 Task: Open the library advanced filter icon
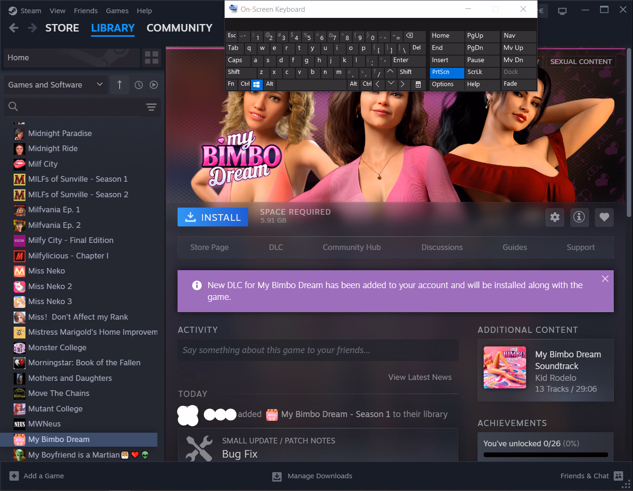pyautogui.click(x=151, y=107)
